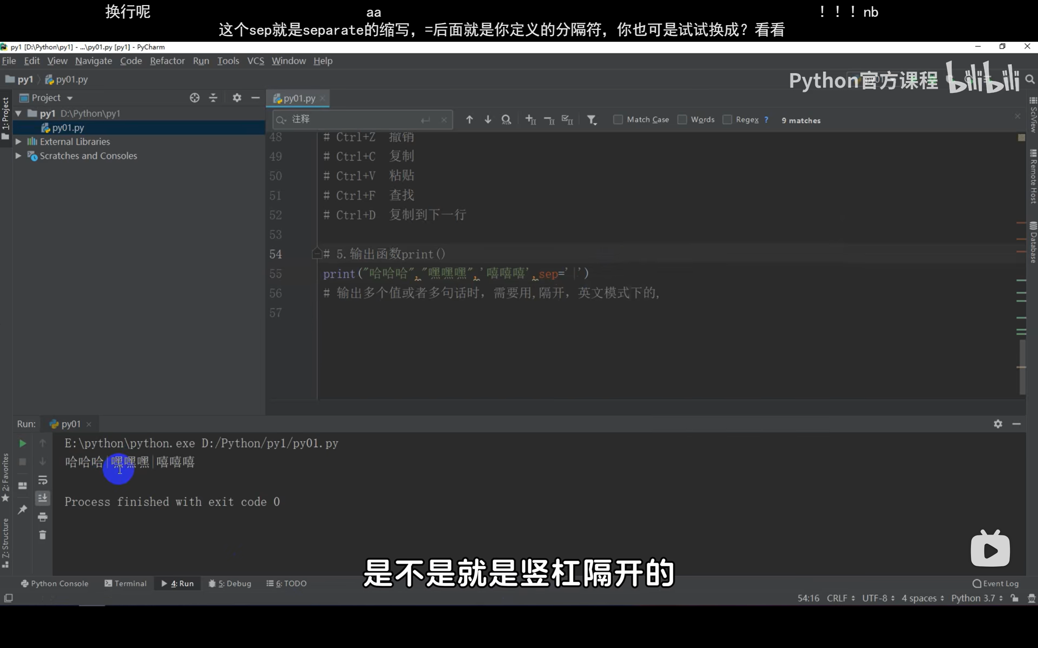This screenshot has height=648, width=1038.
Task: Open 5: Debug tool window
Action: [x=230, y=583]
